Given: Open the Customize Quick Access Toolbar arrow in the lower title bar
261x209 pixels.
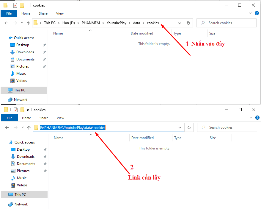Looking at the screenshot, I should click(28, 110).
